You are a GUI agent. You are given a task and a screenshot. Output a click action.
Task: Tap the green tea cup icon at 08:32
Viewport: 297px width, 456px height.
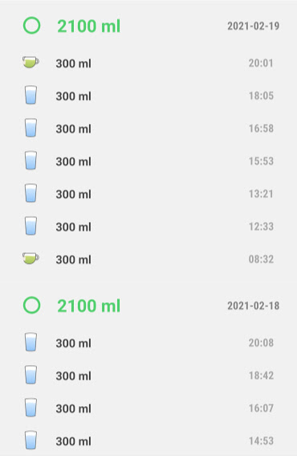click(x=31, y=258)
